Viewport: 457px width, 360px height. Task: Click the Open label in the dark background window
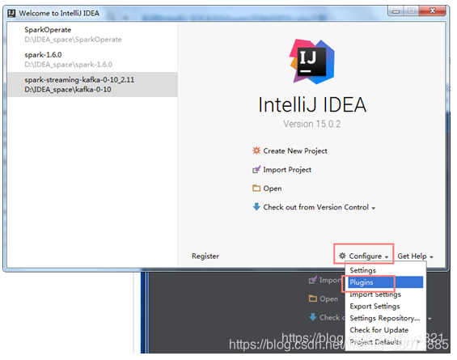pyautogui.click(x=328, y=299)
